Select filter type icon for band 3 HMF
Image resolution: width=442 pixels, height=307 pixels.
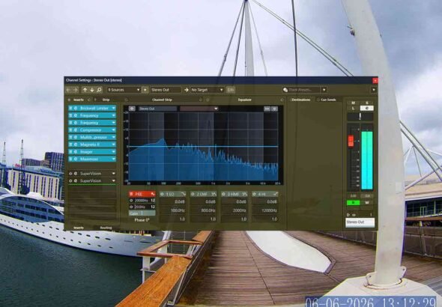(244, 194)
